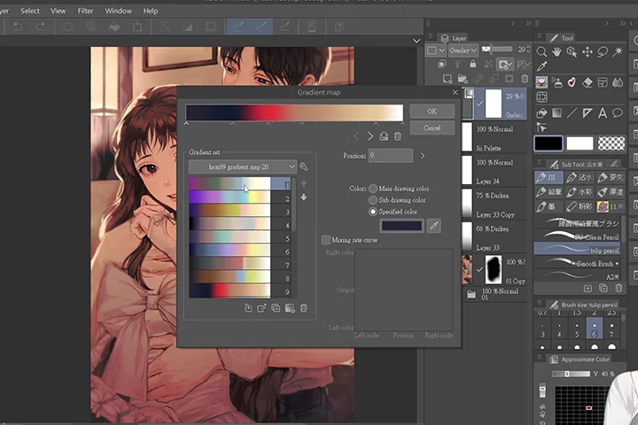Viewport: 638px width, 425px height.
Task: Adjust the layer opacity slider
Action: click(497, 50)
